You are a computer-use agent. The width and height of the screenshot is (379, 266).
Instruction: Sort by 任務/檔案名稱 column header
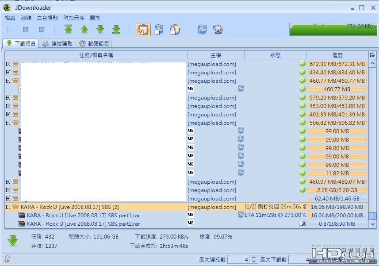[96, 55]
